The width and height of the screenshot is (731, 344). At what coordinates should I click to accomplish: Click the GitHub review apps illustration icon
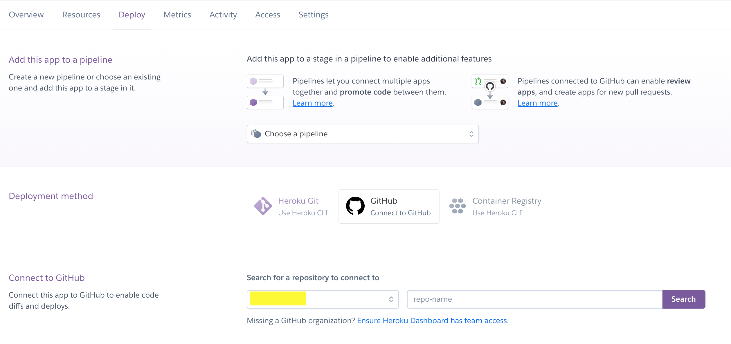490,92
